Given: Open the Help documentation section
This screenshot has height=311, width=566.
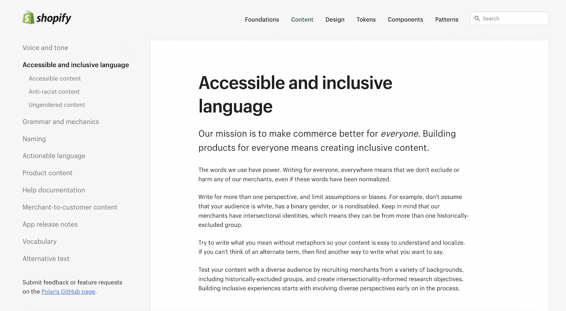Looking at the screenshot, I should (54, 190).
